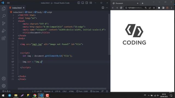
Task: Open the VS Code hamburger application menu
Action: (8, 3)
